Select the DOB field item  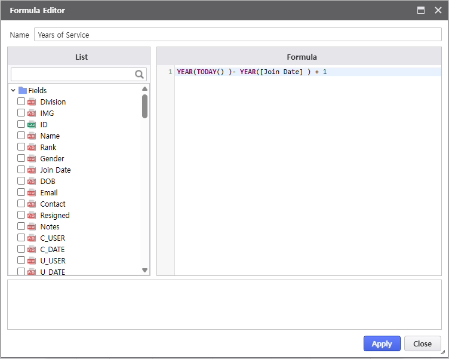48,182
